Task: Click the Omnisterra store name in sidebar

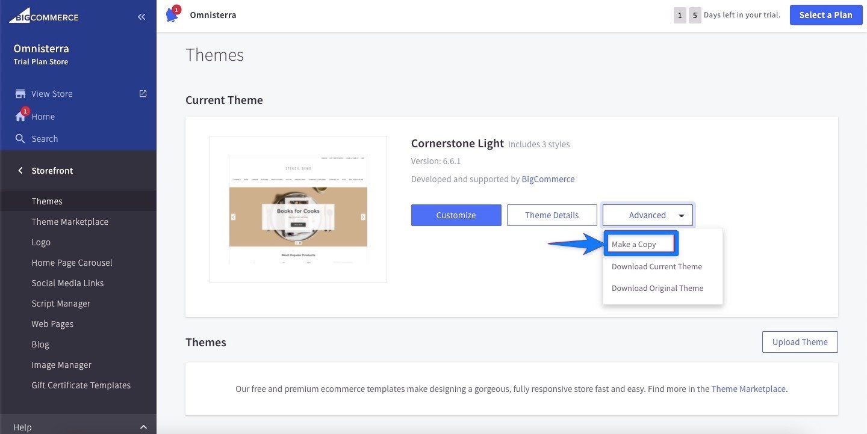Action: pos(41,49)
